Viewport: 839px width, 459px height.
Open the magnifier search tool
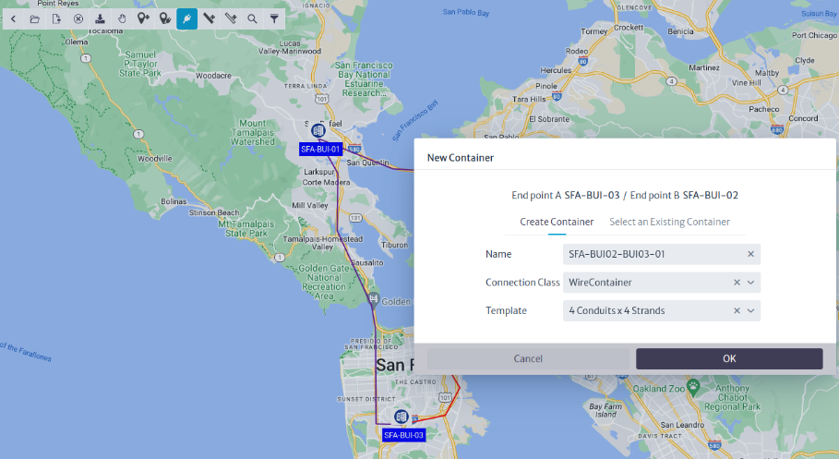252,18
